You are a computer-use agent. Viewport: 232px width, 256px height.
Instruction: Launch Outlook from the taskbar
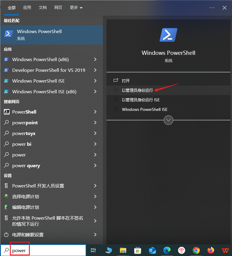(x=152, y=250)
